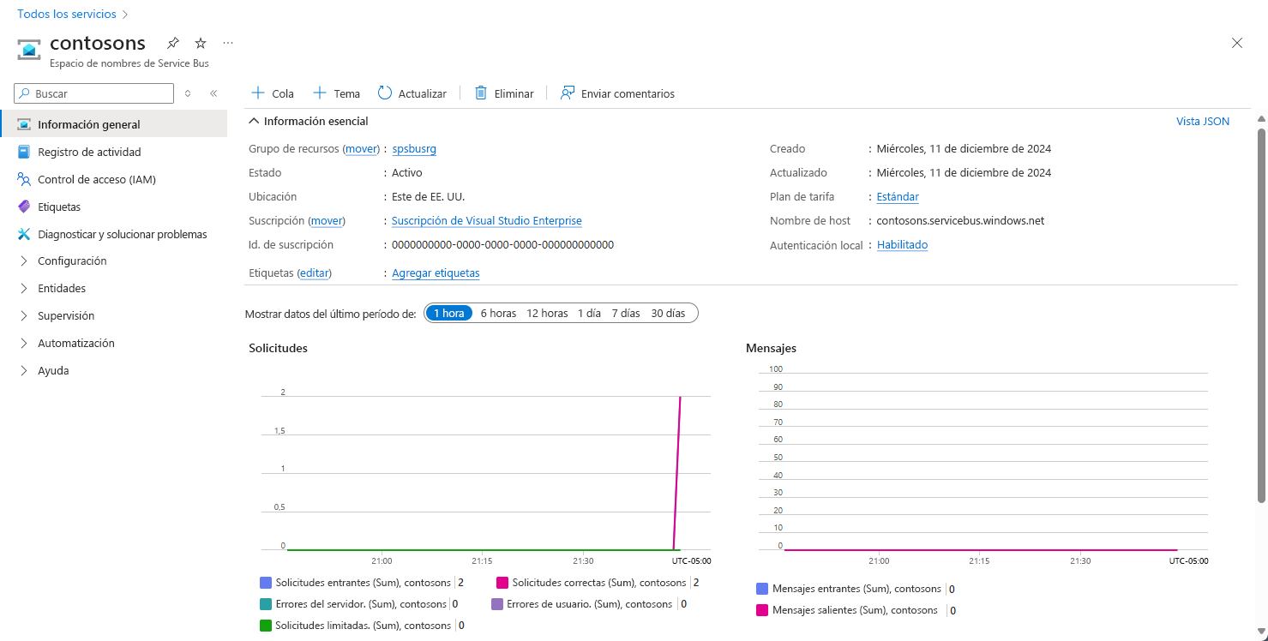Pin contosons to the dashboard

(173, 43)
